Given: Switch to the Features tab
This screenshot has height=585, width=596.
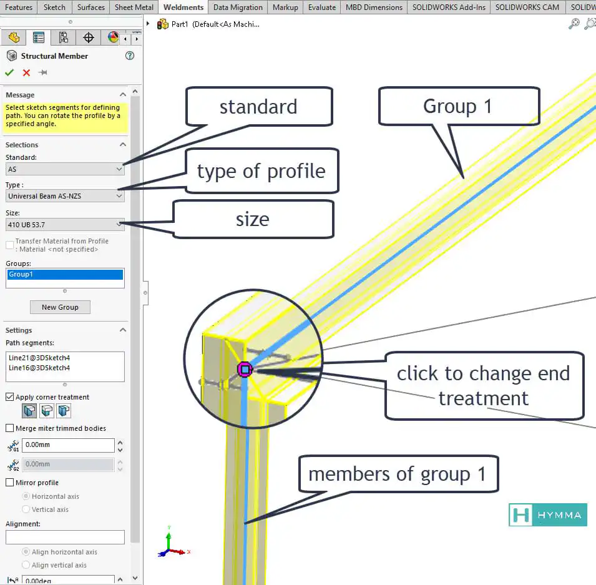Looking at the screenshot, I should [19, 7].
